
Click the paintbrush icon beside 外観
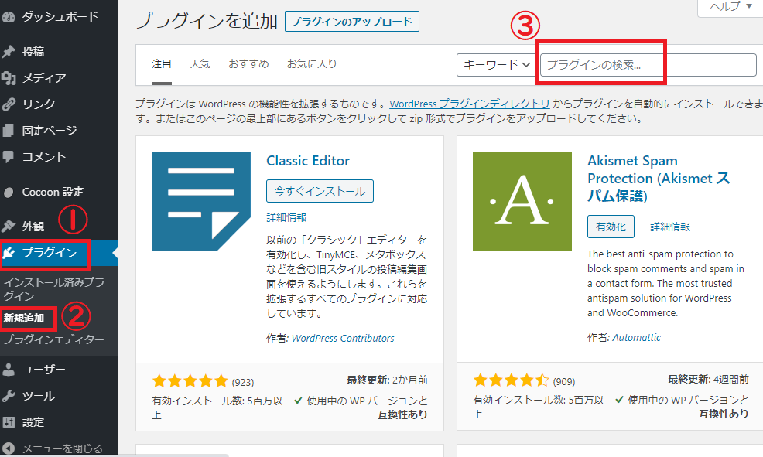click(9, 227)
